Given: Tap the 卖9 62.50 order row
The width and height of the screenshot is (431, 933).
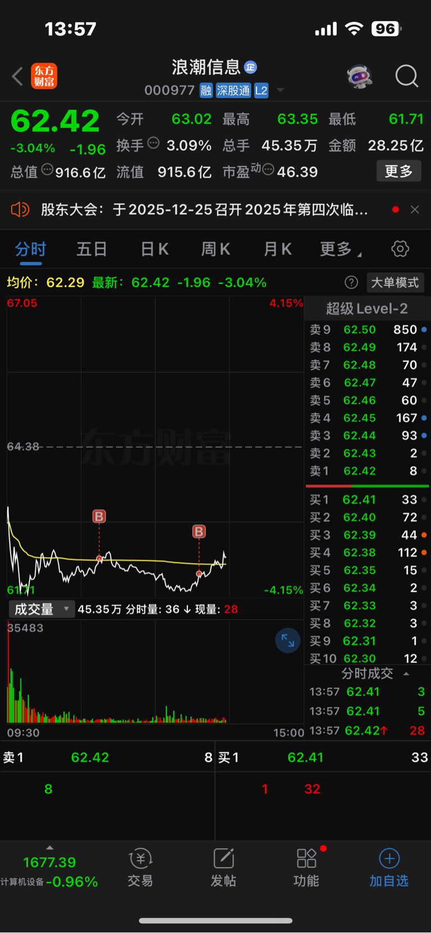Looking at the screenshot, I should [367, 329].
